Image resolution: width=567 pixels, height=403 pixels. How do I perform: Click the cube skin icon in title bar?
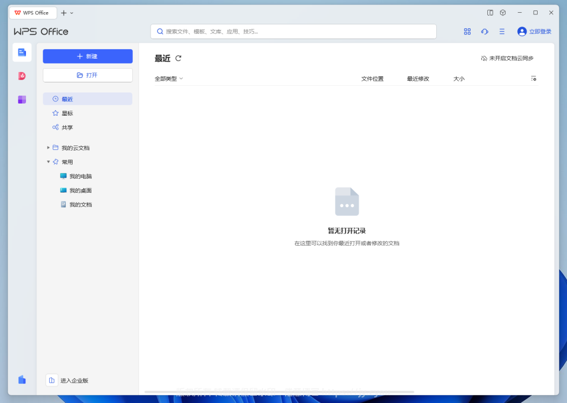(x=503, y=13)
